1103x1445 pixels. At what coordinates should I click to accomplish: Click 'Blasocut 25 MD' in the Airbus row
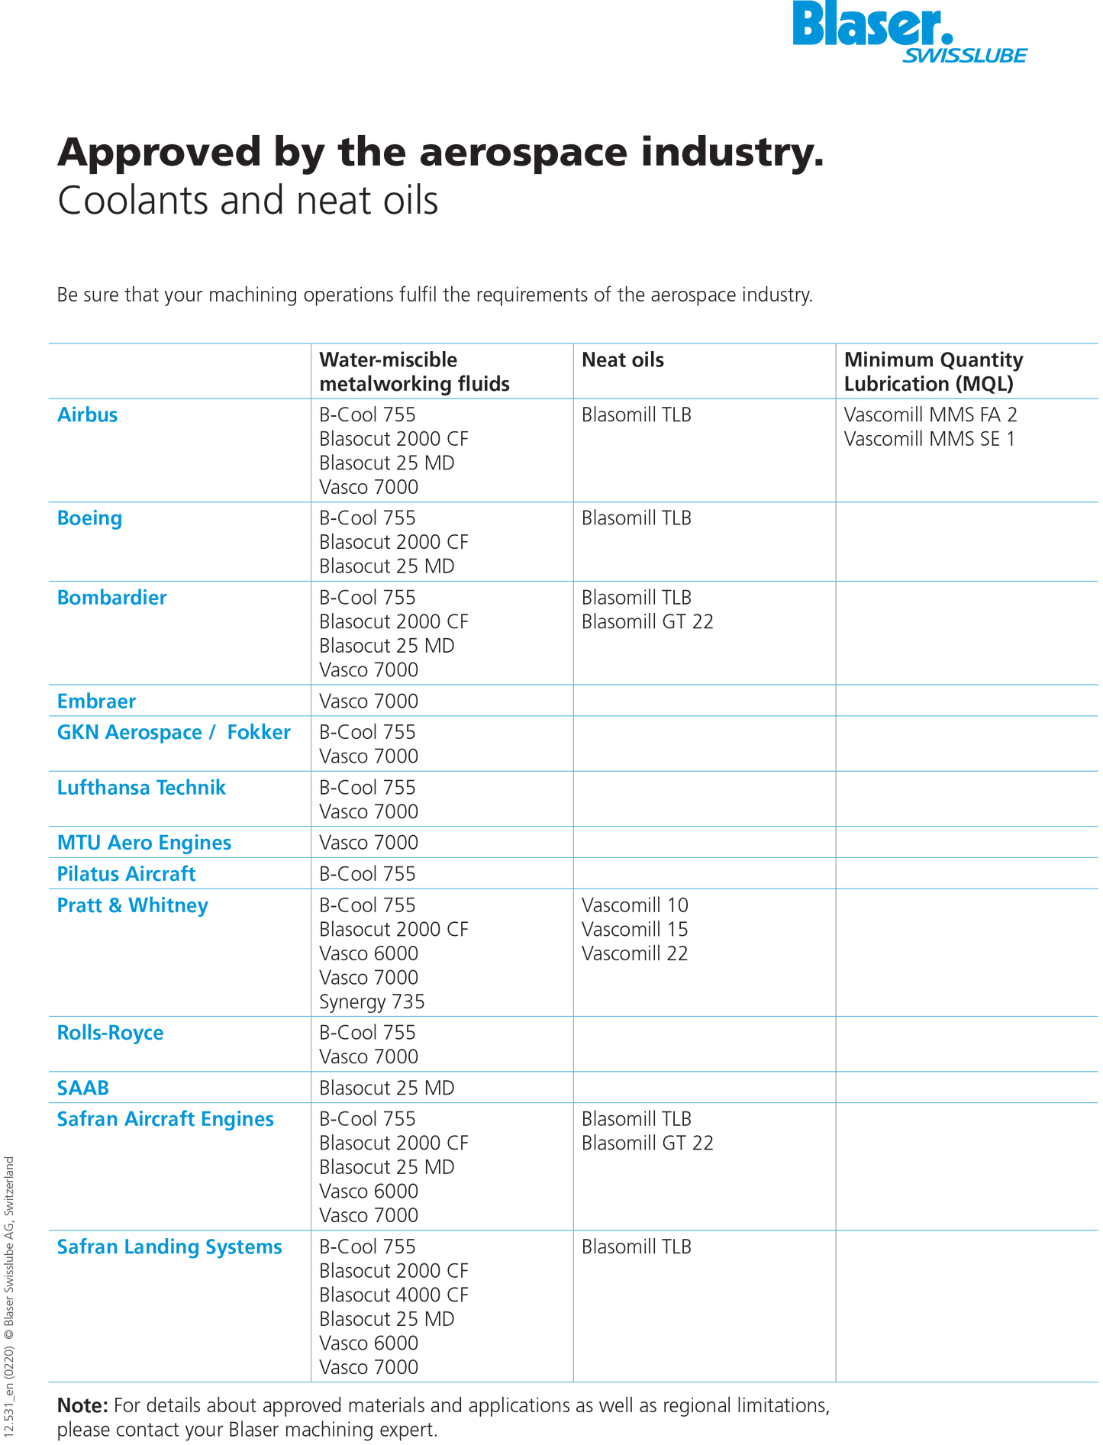[x=386, y=463]
